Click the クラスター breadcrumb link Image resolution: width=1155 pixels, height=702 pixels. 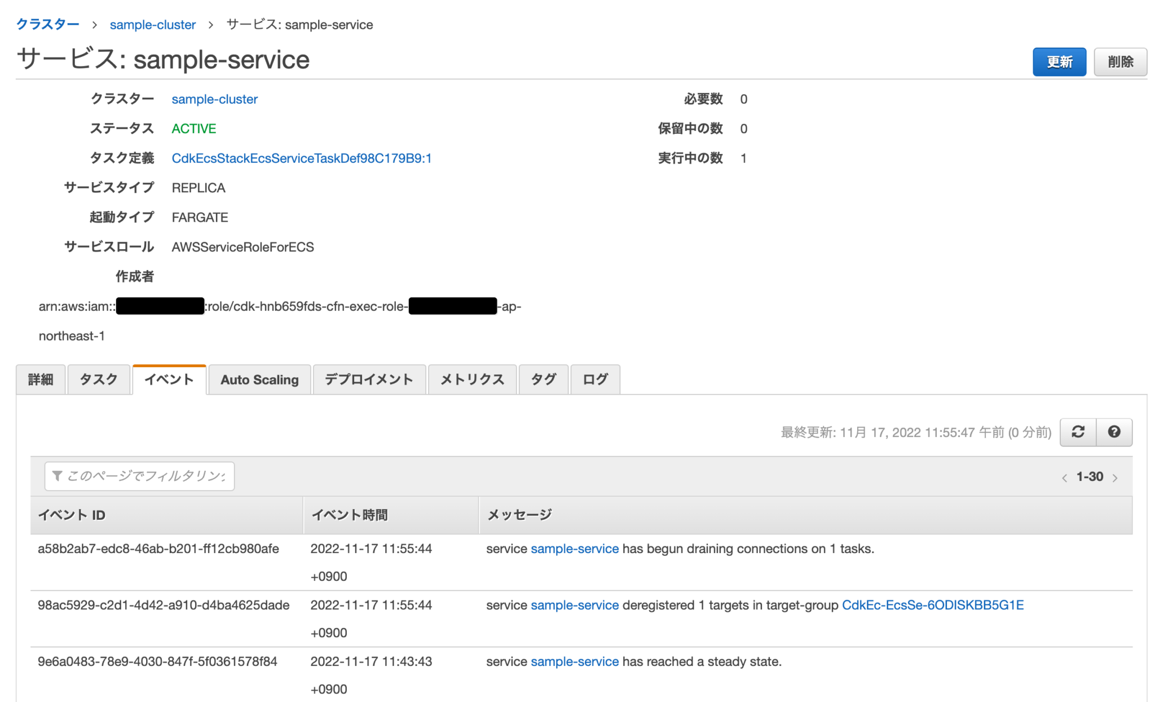(47, 24)
